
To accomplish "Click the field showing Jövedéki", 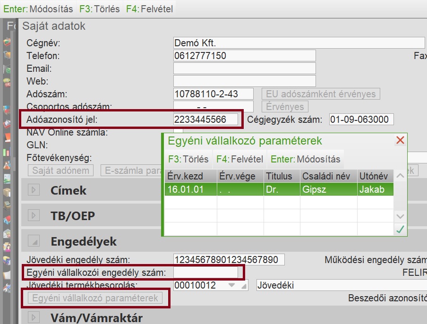I will (342, 285).
